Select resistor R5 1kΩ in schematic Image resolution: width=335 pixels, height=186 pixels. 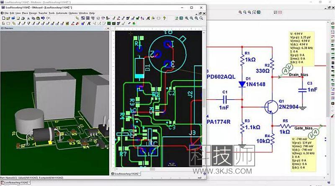pyautogui.click(x=285, y=127)
